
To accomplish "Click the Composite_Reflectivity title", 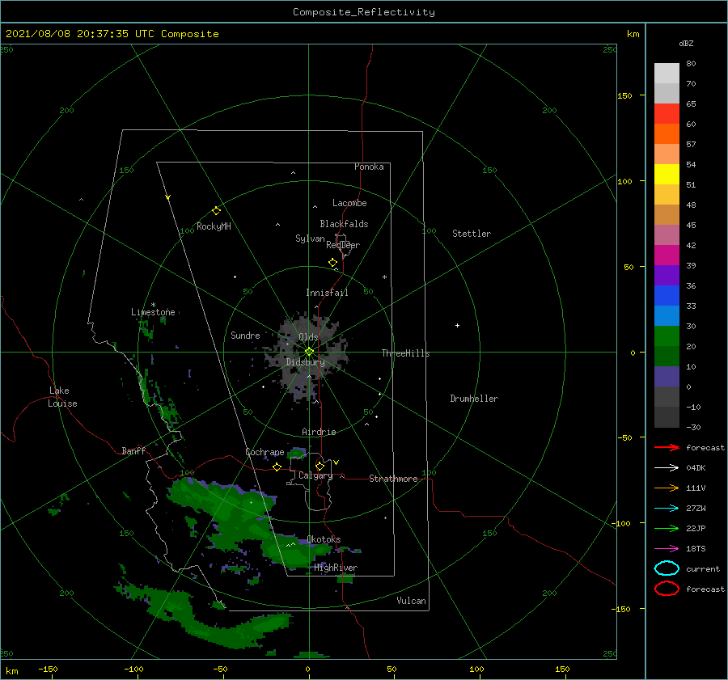I will [x=363, y=12].
